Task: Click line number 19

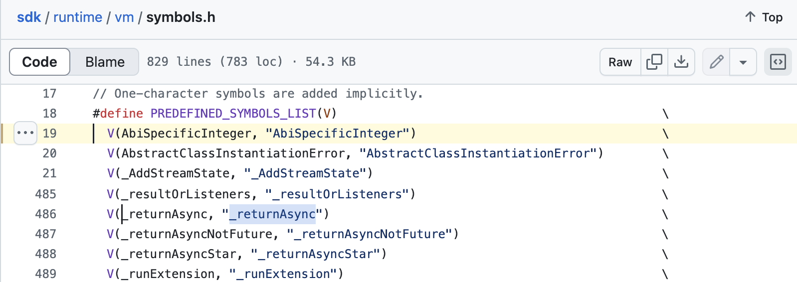Action: (49, 134)
